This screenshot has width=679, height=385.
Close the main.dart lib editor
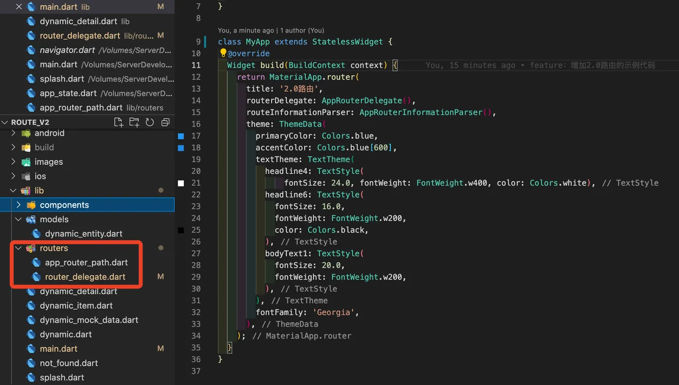pyautogui.click(x=19, y=7)
